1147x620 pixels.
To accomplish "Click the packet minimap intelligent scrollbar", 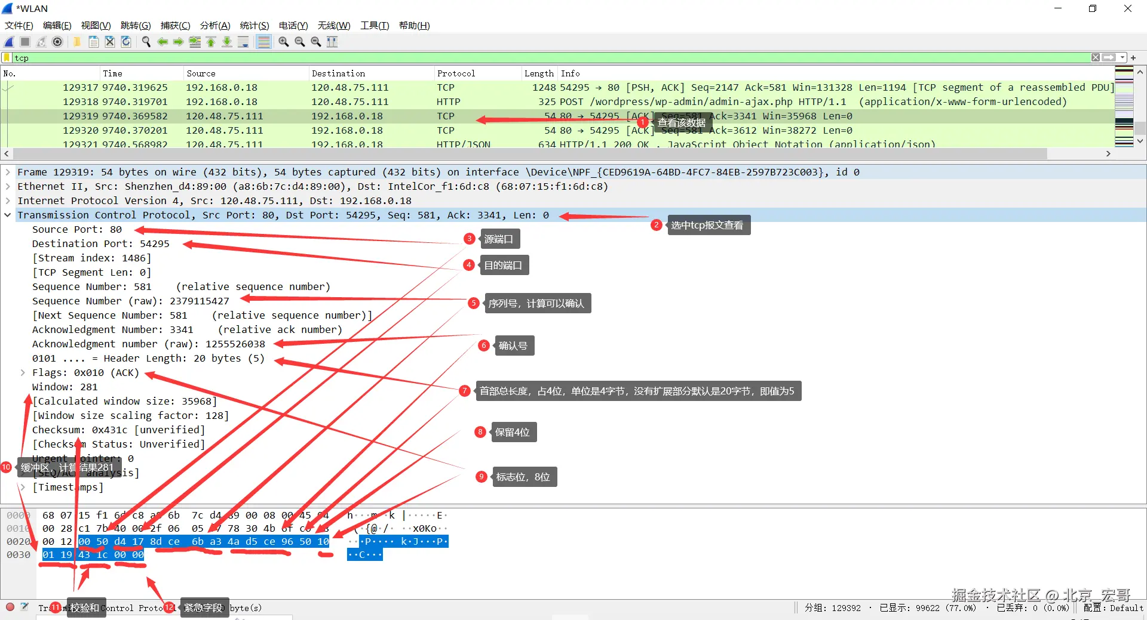I will coord(1124,107).
